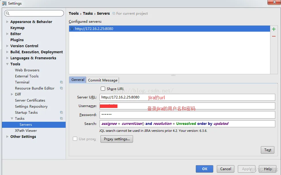Open Terminal settings
The image size is (281, 175).
click(22, 82)
